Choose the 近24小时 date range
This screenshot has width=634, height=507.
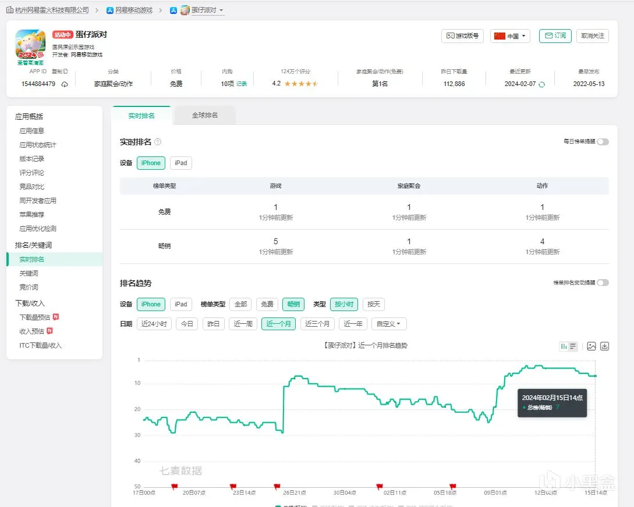154,324
